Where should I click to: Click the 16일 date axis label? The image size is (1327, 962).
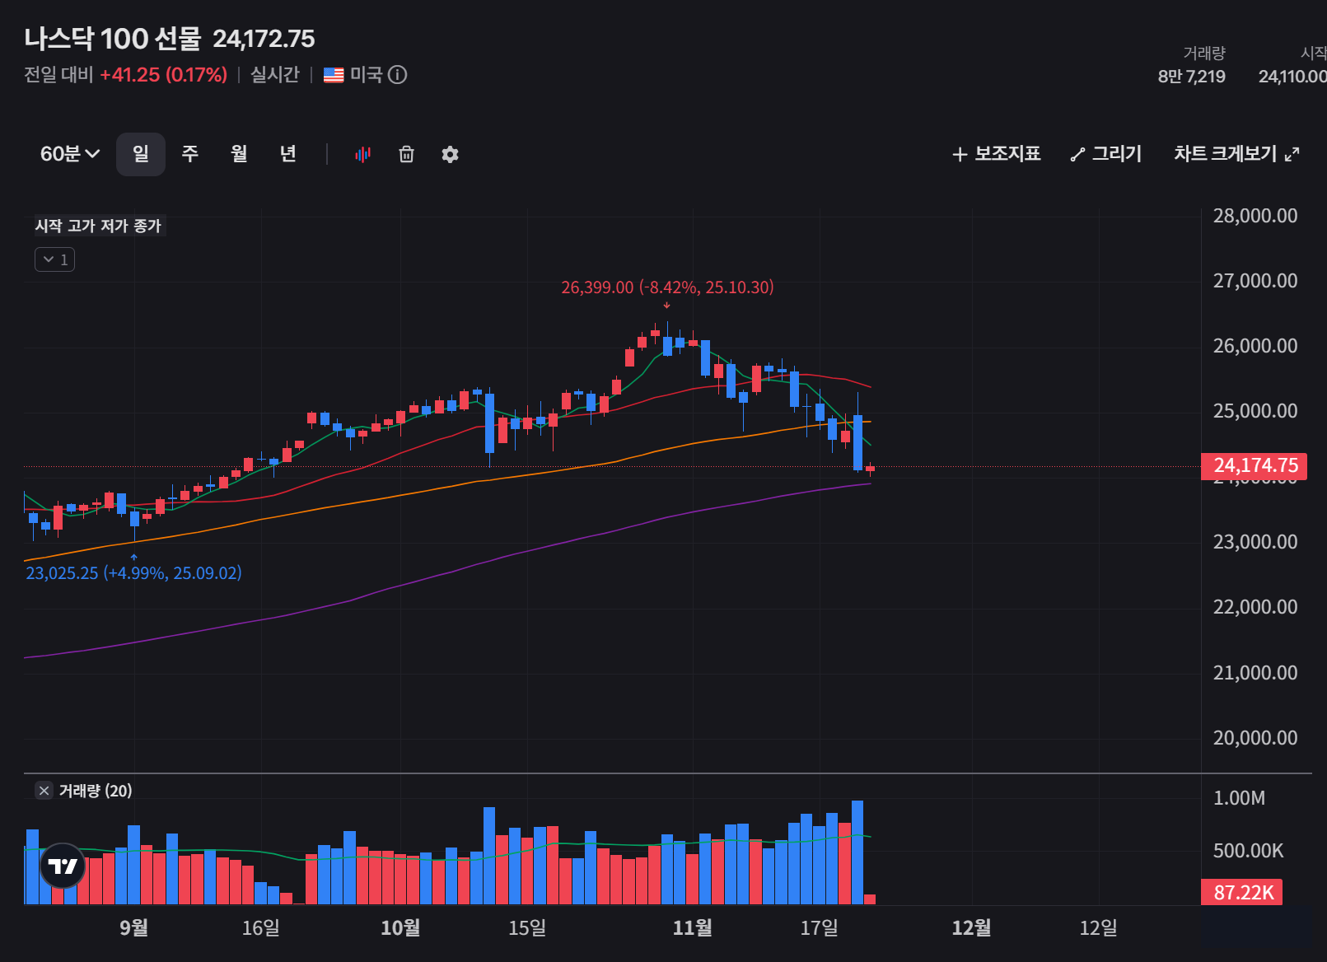click(x=260, y=928)
